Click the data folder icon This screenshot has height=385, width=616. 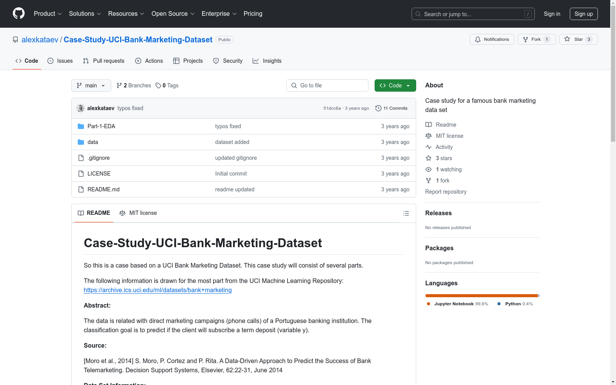pos(81,142)
